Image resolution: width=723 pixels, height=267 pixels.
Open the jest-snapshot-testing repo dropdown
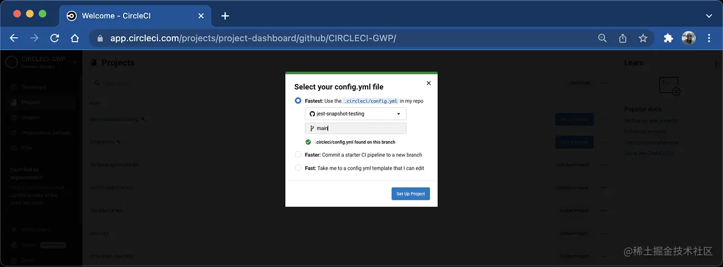[355, 113]
